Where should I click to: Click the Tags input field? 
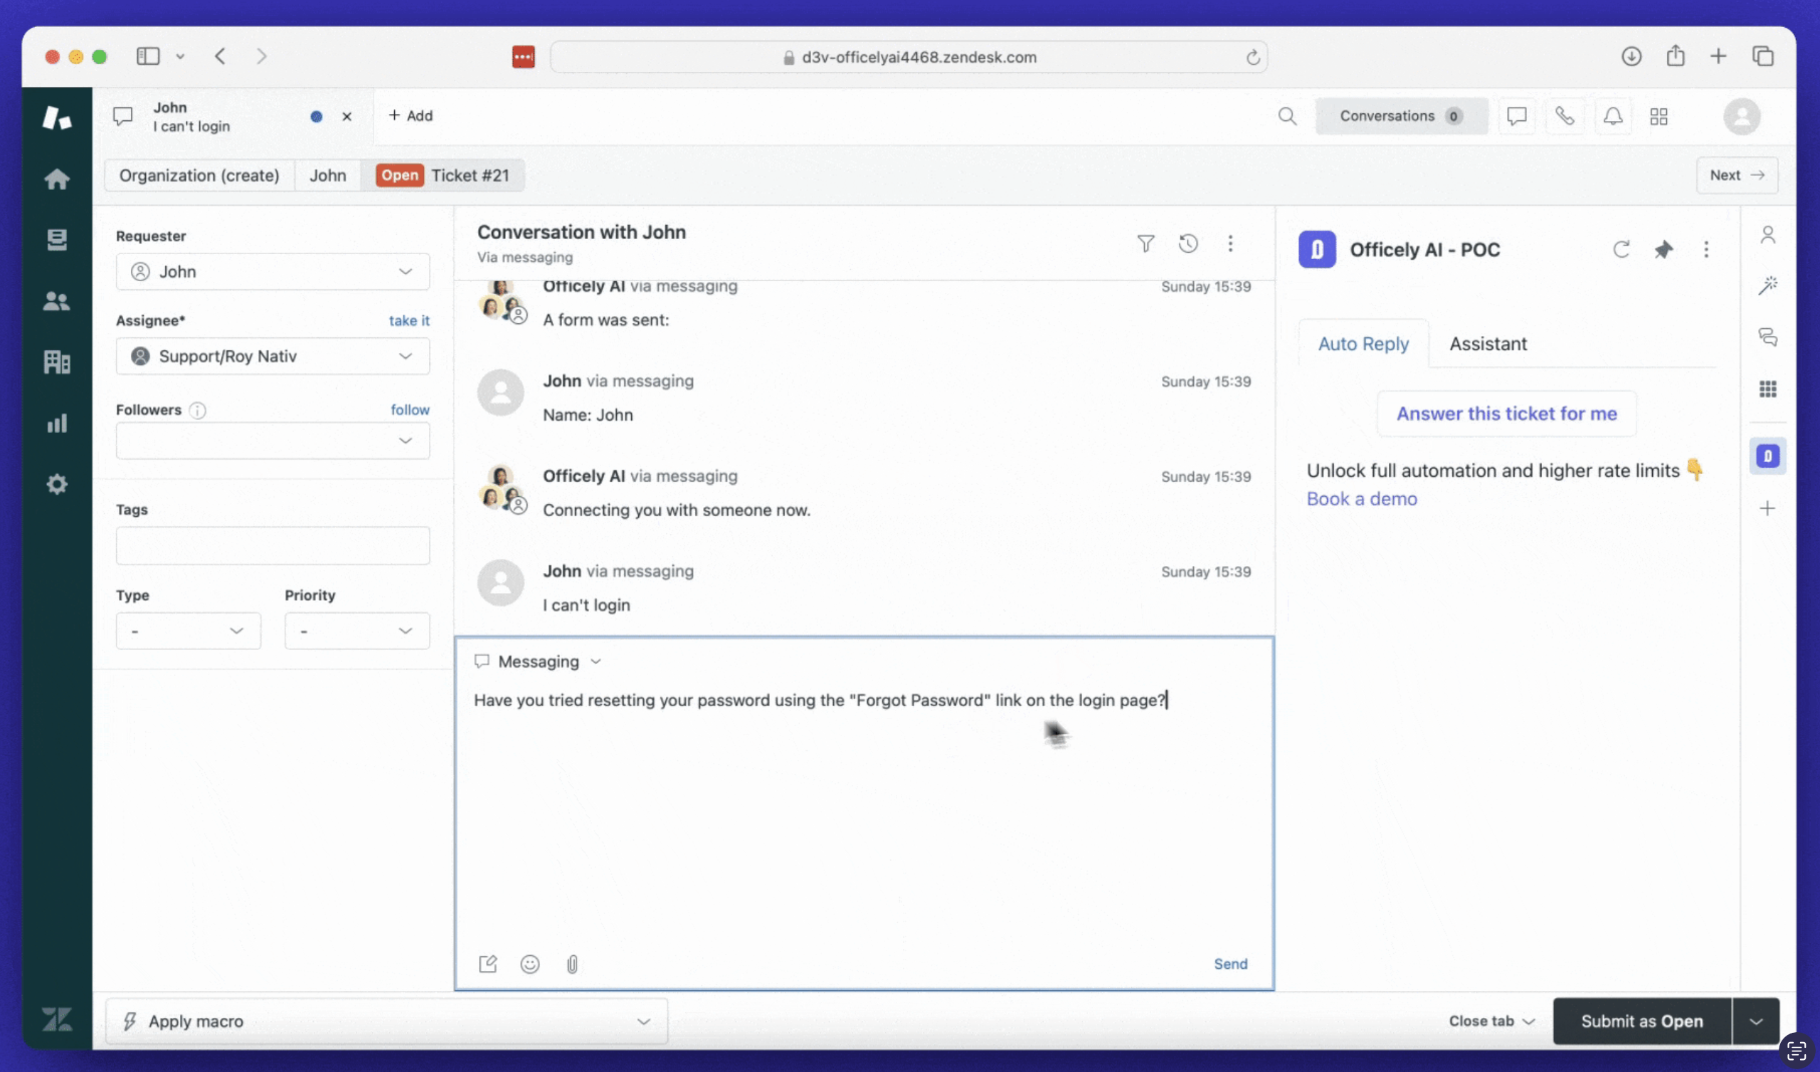point(273,545)
